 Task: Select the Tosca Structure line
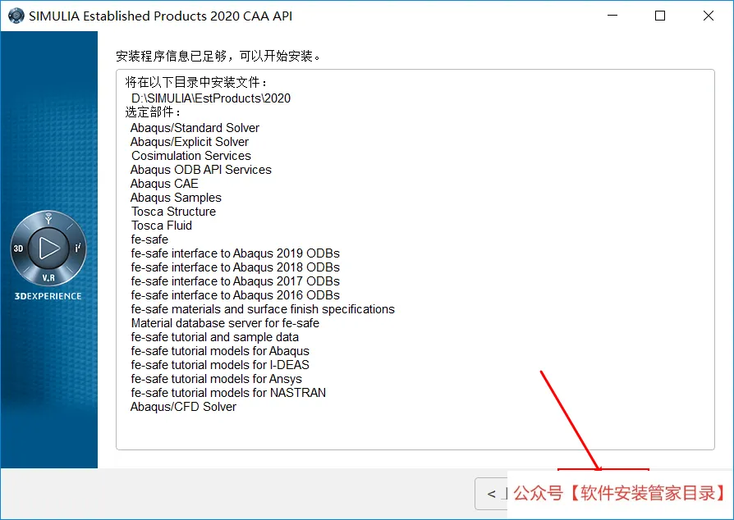174,212
